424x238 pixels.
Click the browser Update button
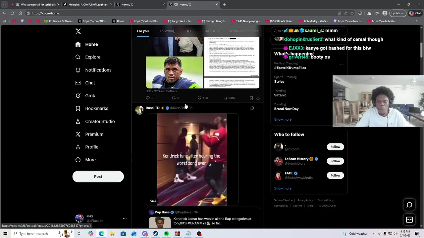(x=398, y=13)
